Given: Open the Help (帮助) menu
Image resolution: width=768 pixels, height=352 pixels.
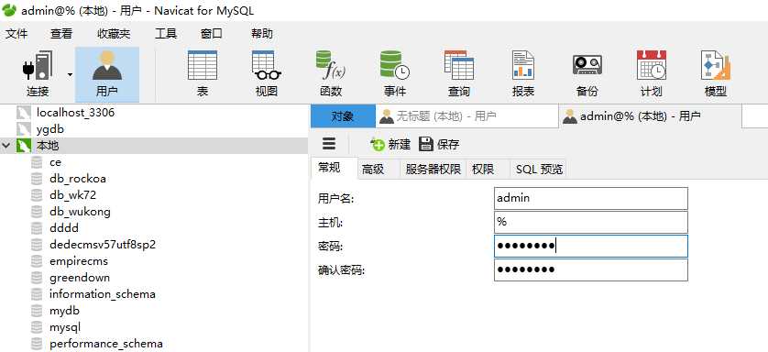Looking at the screenshot, I should (x=261, y=34).
